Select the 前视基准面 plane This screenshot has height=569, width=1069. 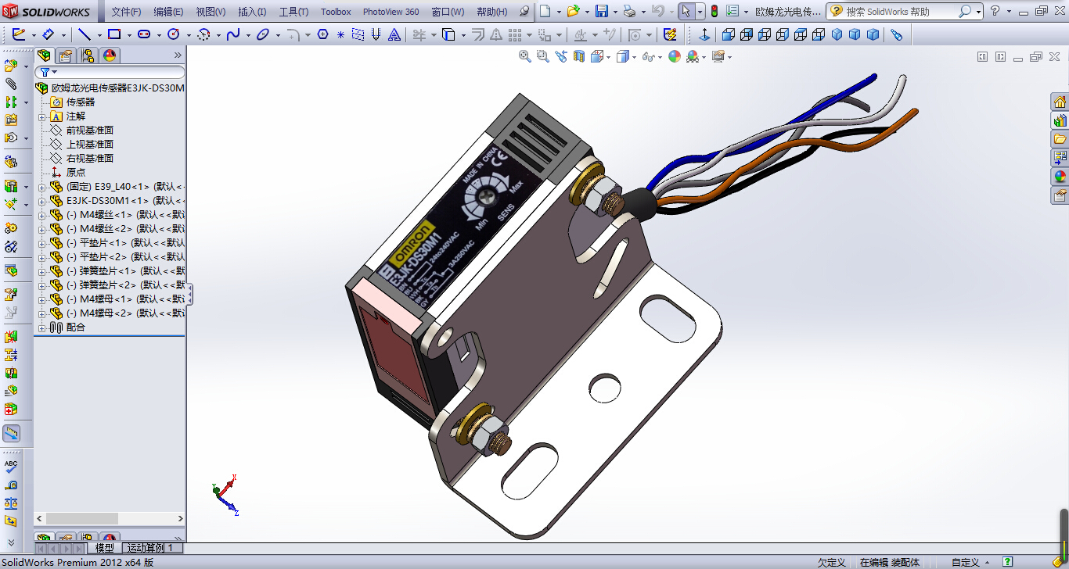[x=89, y=131]
